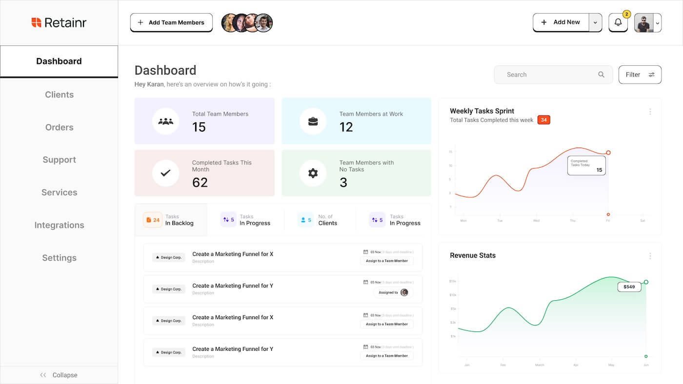The image size is (683, 384).
Task: Click the Total Team Members people icon
Action: 166,121
